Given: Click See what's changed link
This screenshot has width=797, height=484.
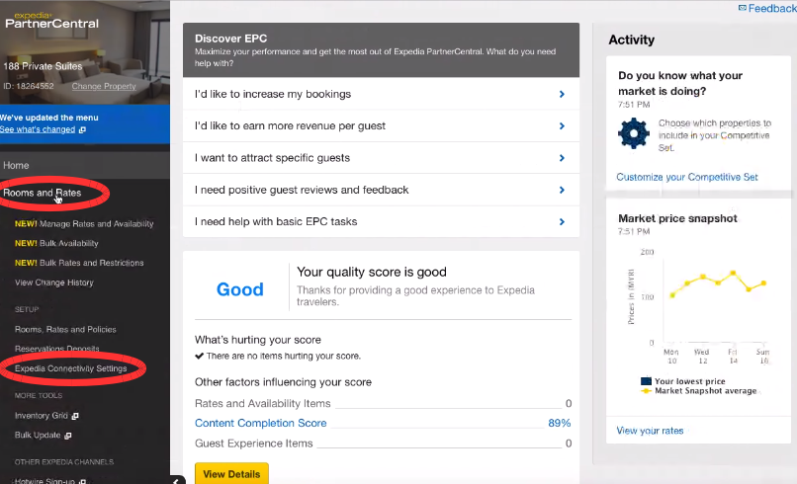Looking at the screenshot, I should point(38,129).
